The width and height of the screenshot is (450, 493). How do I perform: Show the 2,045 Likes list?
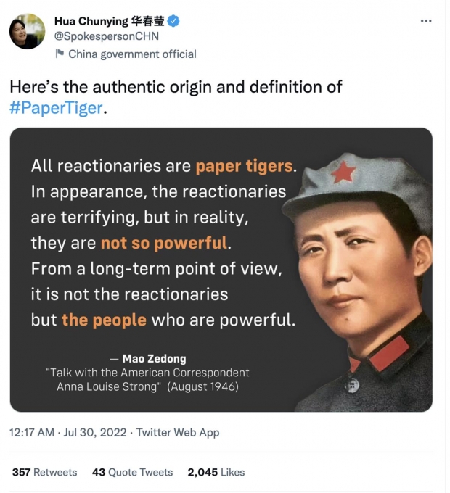(216, 472)
